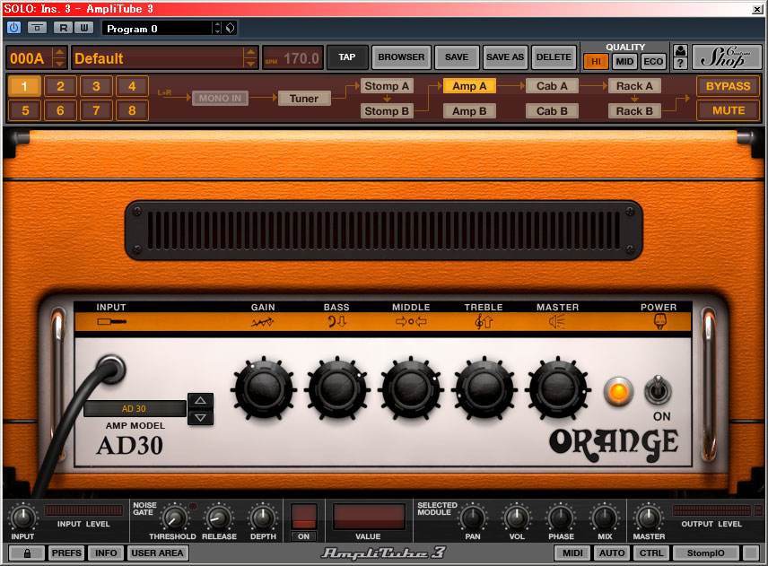Click the diamond preset management icon

point(231,28)
